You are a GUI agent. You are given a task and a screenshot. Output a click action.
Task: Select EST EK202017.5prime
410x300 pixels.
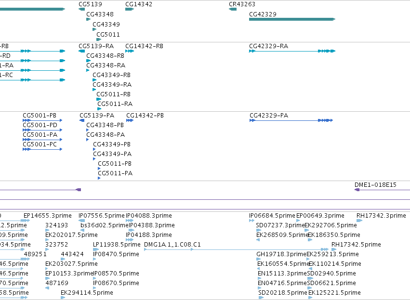tap(71, 235)
